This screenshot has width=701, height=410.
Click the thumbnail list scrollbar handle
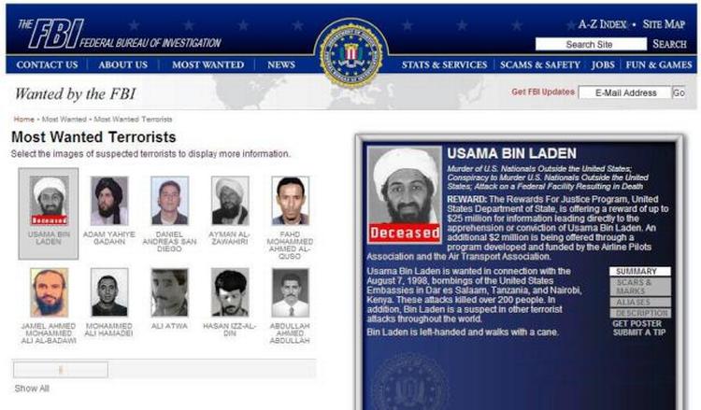click(x=61, y=370)
